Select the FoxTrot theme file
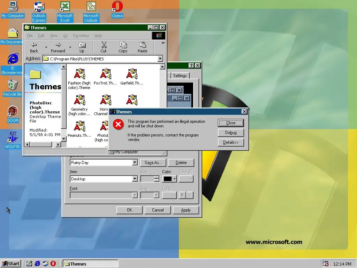The width and height of the screenshot is (357, 268). click(105, 76)
